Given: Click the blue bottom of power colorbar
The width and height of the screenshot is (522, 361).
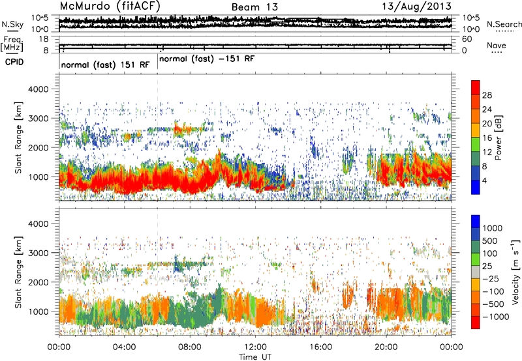Looking at the screenshot, I should tap(476, 187).
